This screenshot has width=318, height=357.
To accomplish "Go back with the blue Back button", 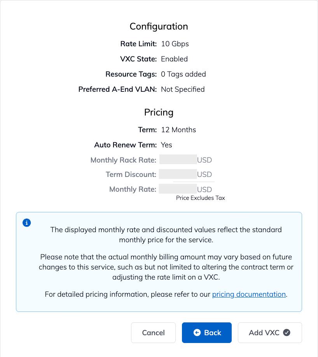I will pos(207,332).
